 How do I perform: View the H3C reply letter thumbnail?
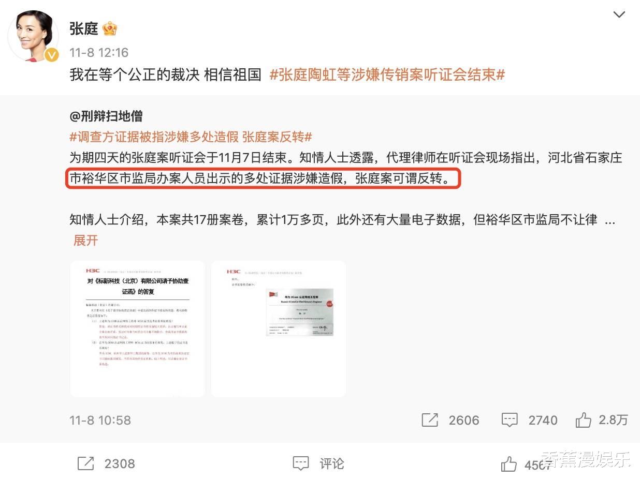[x=138, y=328]
